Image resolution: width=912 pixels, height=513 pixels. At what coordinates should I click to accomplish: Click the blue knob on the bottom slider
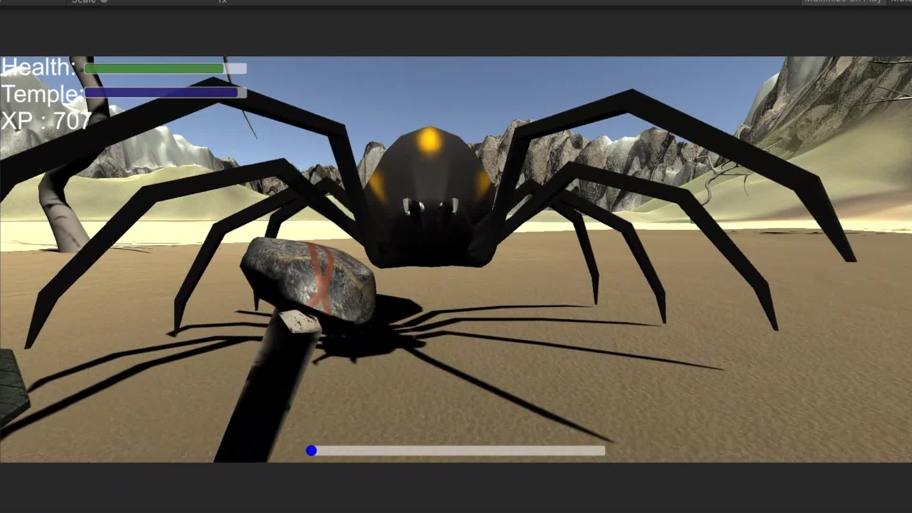click(x=311, y=450)
